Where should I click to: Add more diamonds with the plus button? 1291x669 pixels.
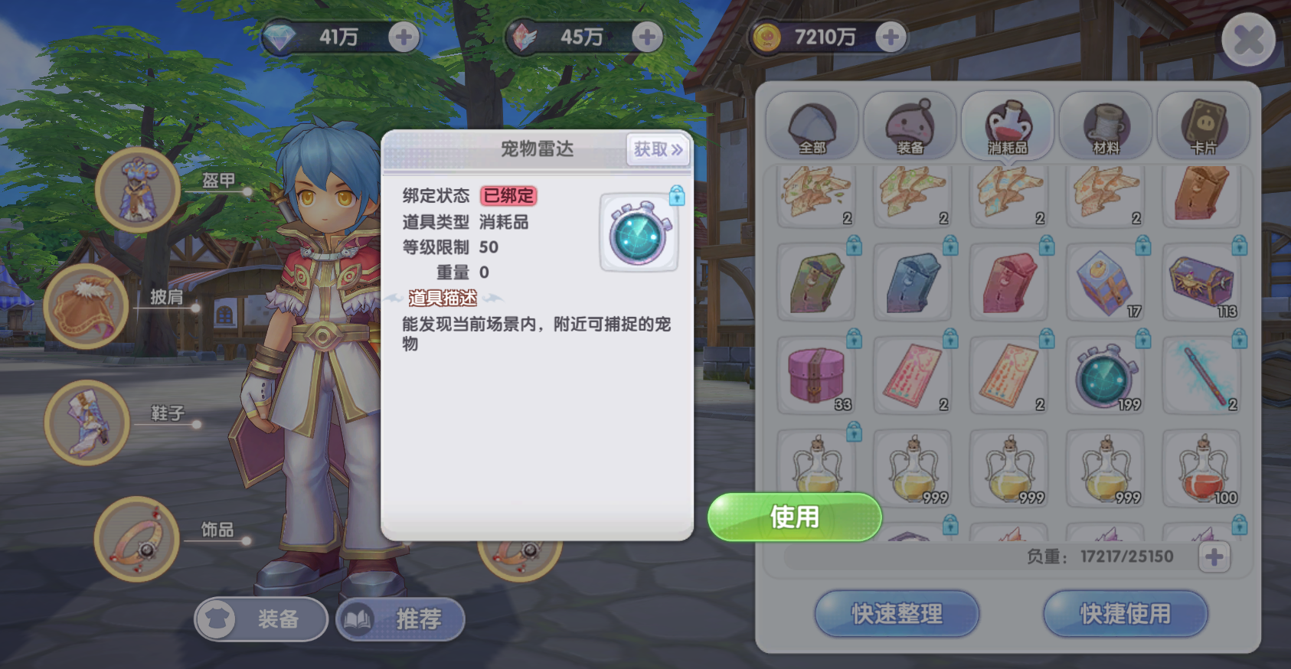click(x=404, y=37)
